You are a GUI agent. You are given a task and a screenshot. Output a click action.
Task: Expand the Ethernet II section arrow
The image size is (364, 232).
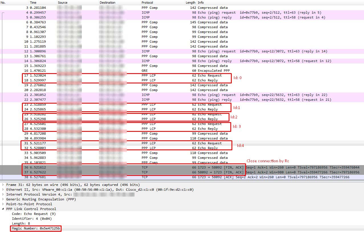[x=3, y=190]
